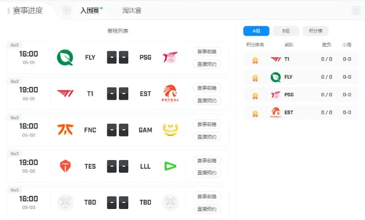This screenshot has width=365, height=220.
Task: Click PSG logo in group A standings
Action: coord(276,95)
